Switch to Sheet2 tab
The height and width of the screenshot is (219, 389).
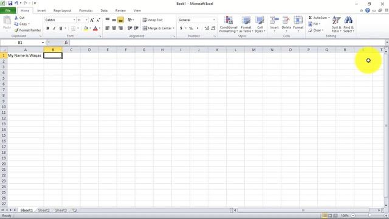(x=44, y=210)
